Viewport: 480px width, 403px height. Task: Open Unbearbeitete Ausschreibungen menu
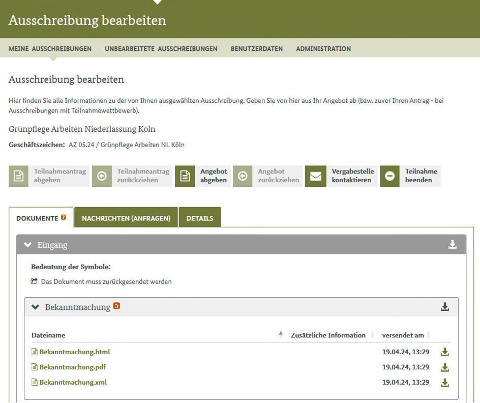click(x=161, y=49)
